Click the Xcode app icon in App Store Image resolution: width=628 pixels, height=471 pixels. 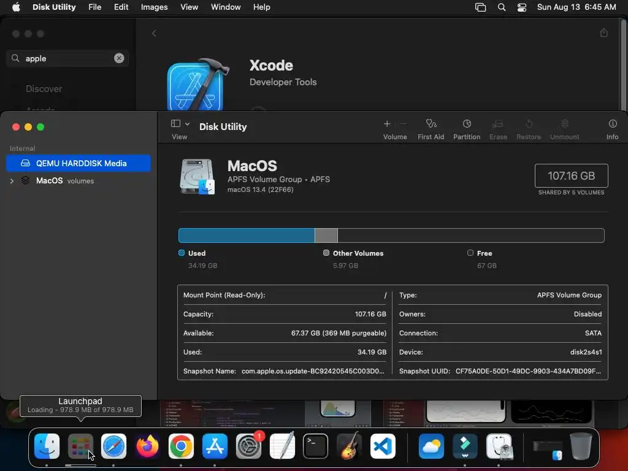coord(197,85)
